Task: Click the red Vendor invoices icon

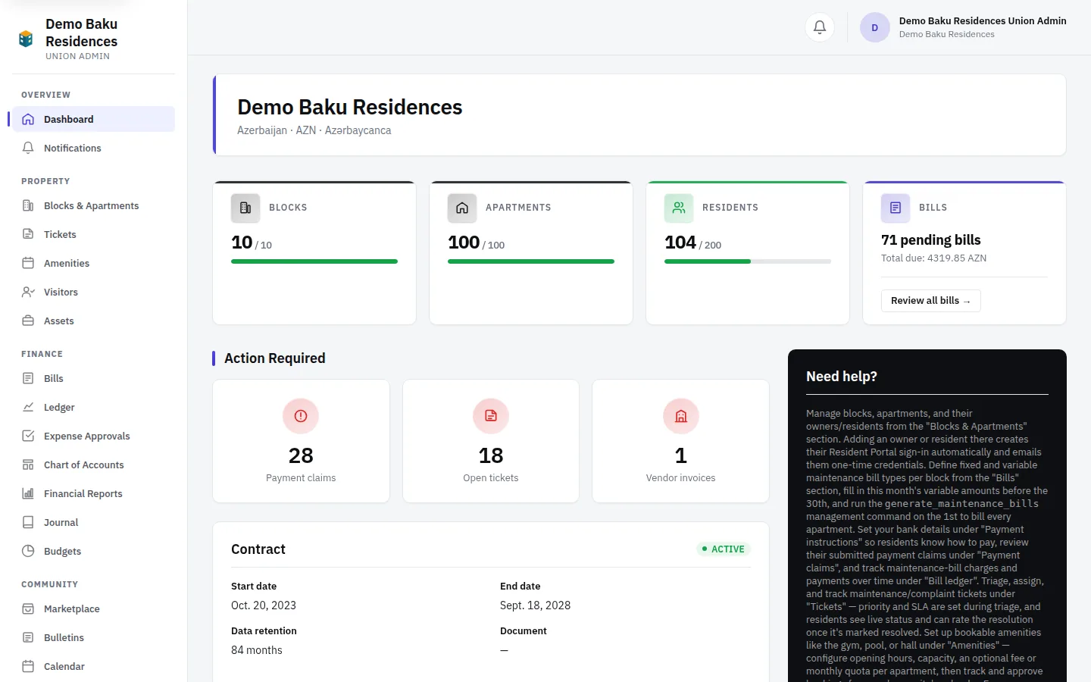Action: pyautogui.click(x=681, y=416)
